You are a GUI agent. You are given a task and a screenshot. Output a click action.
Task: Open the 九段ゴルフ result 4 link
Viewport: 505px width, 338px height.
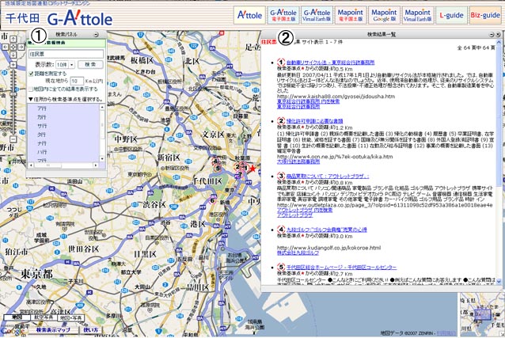pos(326,230)
